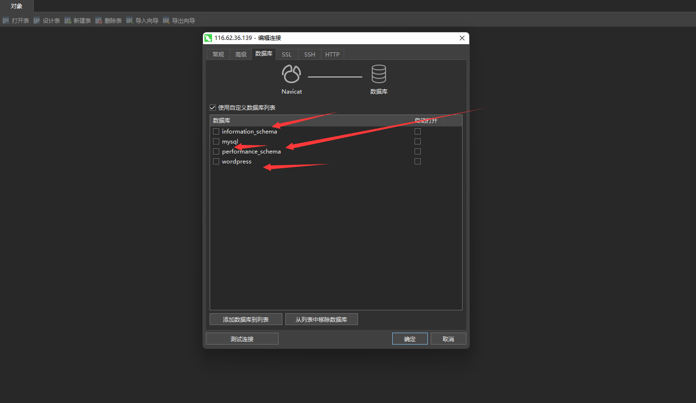Open the Export Wizard (导出向导) icon
Screen dimensions: 696x403
coord(166,20)
